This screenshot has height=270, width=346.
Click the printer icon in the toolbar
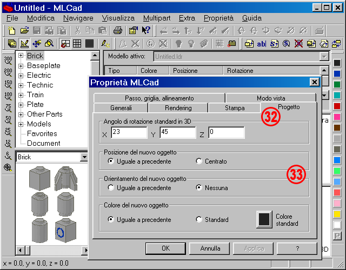click(x=118, y=30)
